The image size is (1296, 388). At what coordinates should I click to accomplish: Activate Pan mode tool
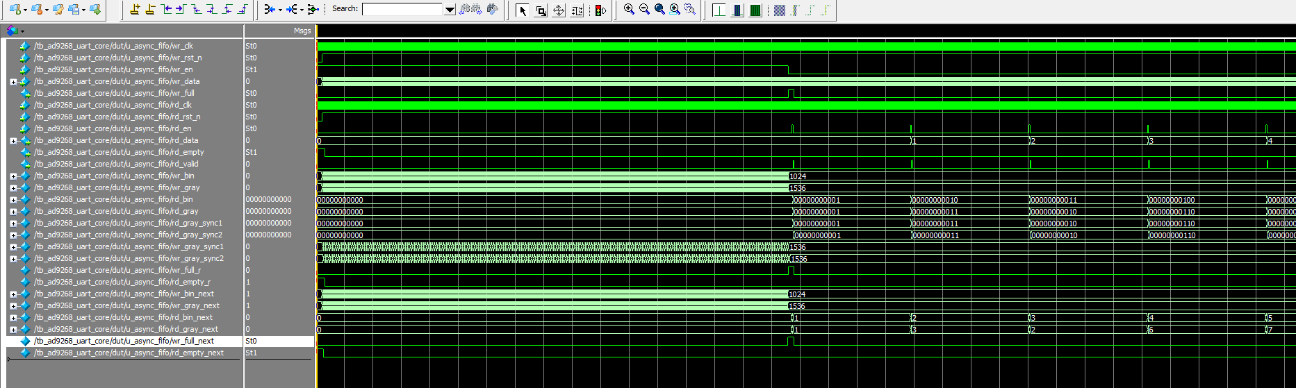[559, 10]
